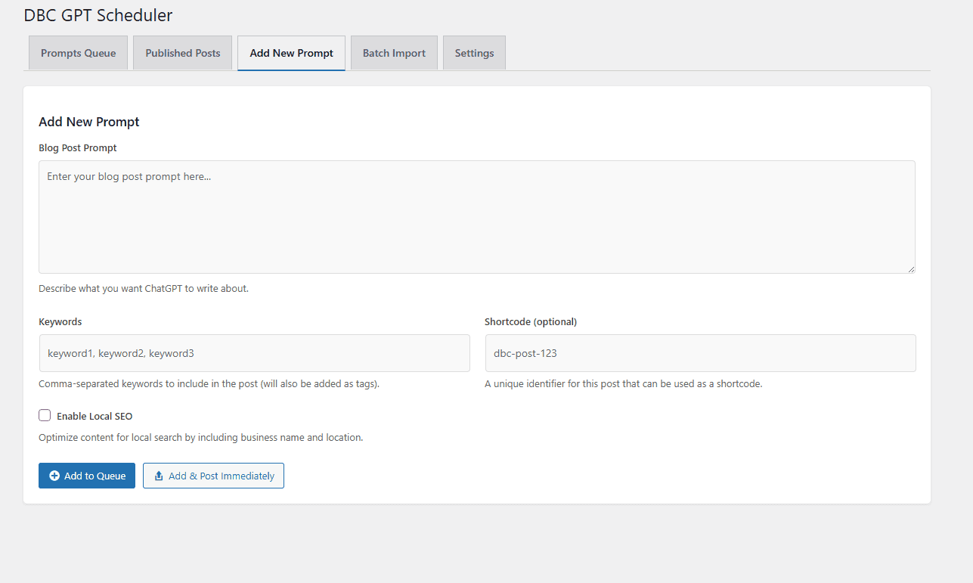Open the Settings tab
Viewport: 973px width, 583px height.
(x=474, y=53)
